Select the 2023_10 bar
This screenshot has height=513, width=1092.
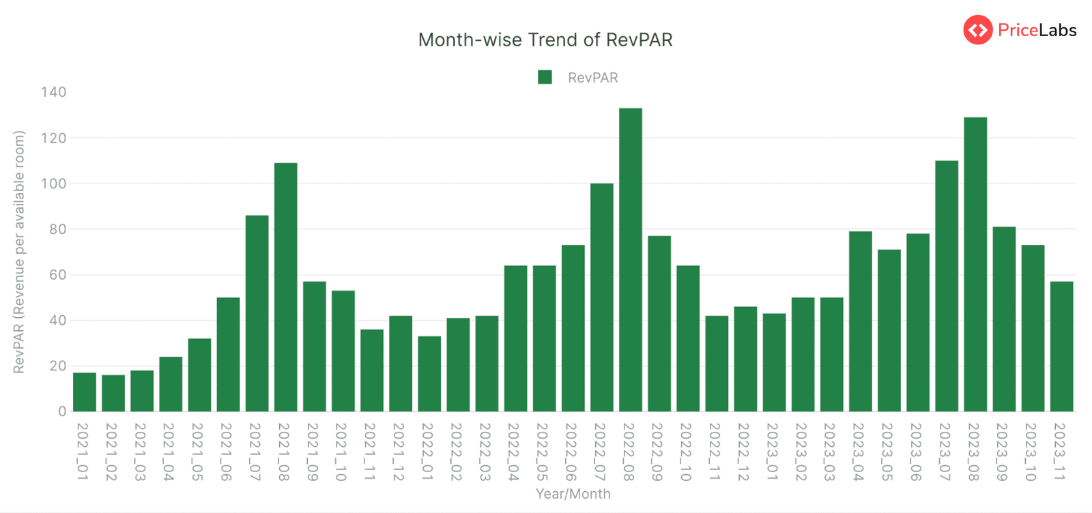coord(1033,328)
